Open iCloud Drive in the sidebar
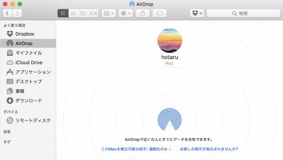This screenshot has width=283, height=160. point(28,63)
